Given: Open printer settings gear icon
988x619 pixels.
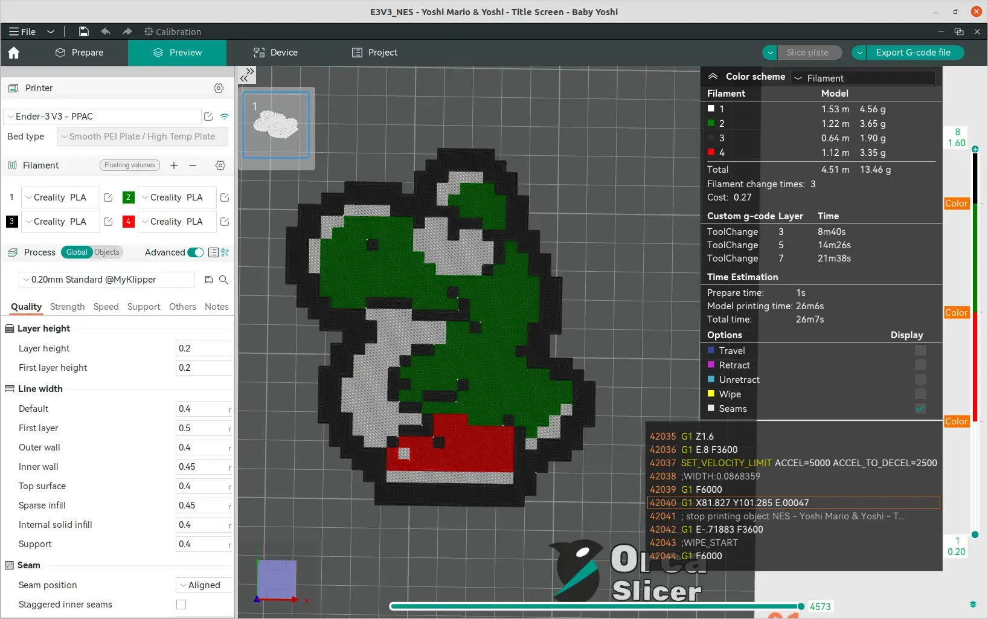Looking at the screenshot, I should (219, 88).
